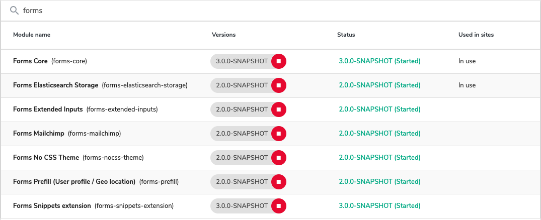Viewport: 541px width, 220px height.
Task: Click Forms Elasticsearch Storage In use label
Action: pos(467,85)
